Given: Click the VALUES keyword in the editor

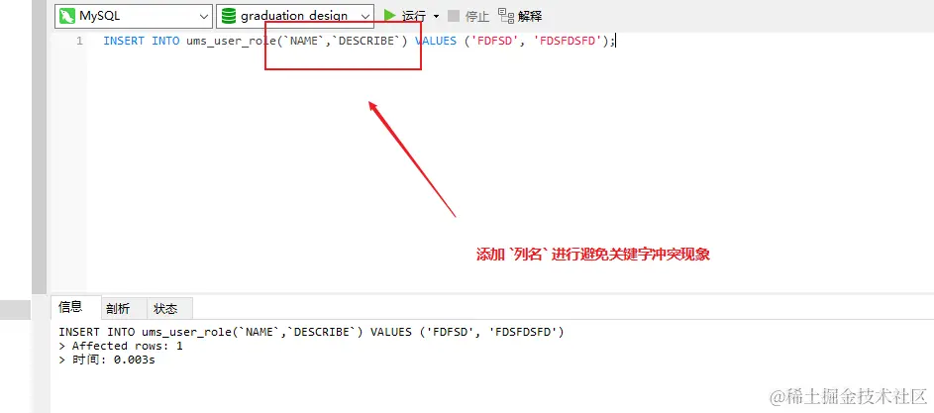Looking at the screenshot, I should click(436, 42).
